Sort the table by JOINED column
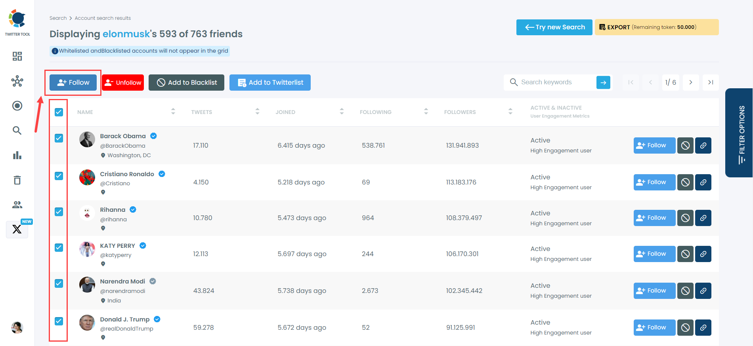This screenshot has height=346, width=753. 342,112
